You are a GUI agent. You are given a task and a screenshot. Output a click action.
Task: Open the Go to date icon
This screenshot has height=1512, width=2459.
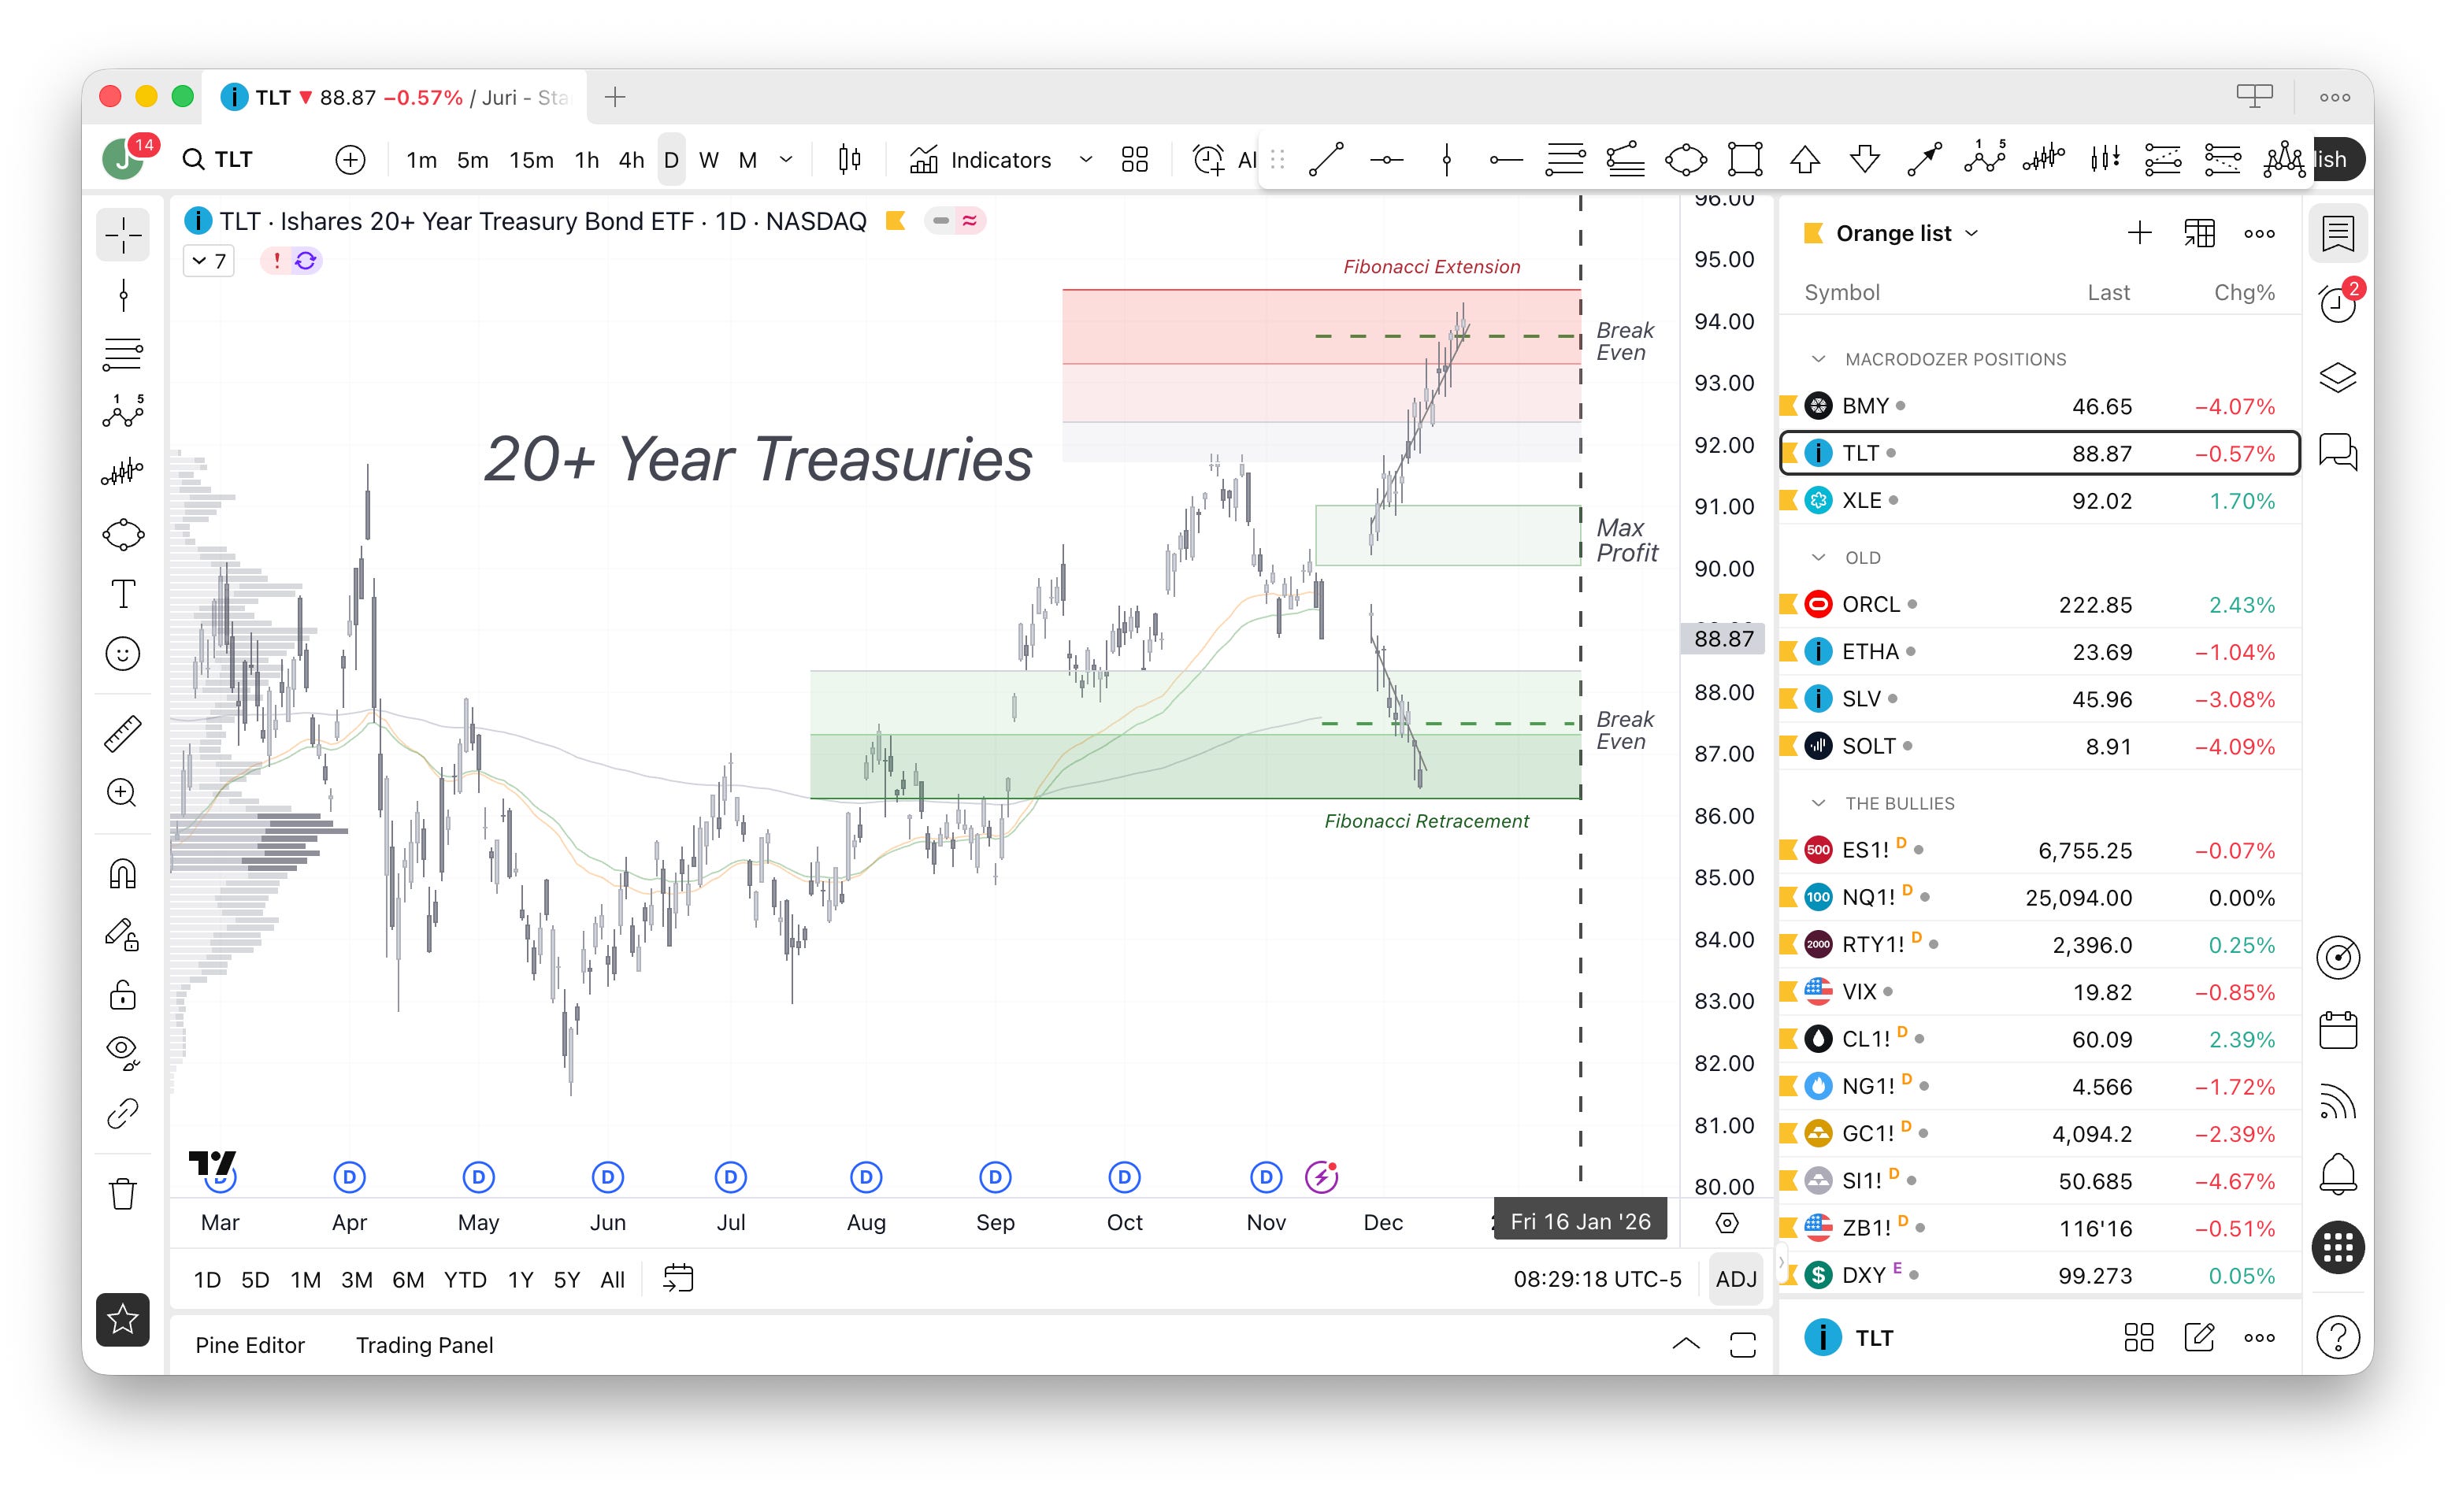pyautogui.click(x=678, y=1279)
